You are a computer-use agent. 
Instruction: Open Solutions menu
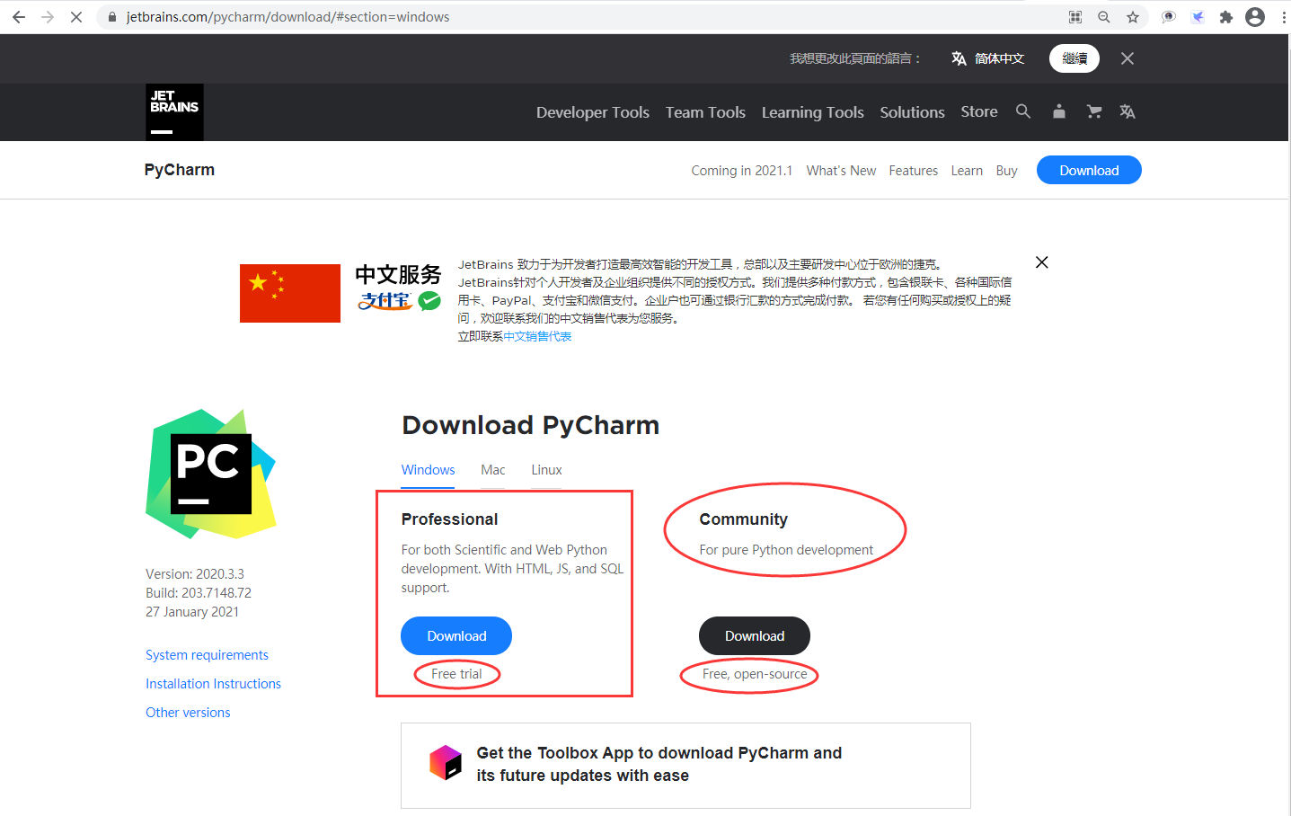click(x=912, y=112)
